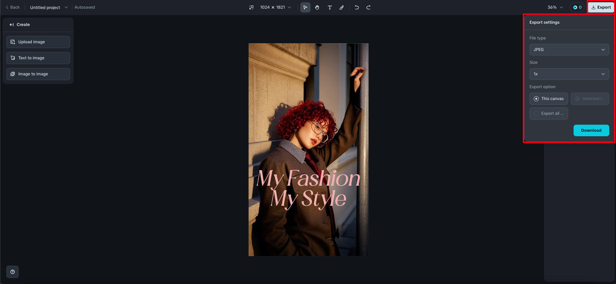Open the help question mark icon
This screenshot has width=616, height=284.
[x=13, y=272]
